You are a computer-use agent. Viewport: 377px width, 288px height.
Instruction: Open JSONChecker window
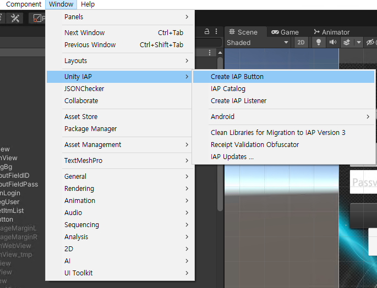[120, 89]
